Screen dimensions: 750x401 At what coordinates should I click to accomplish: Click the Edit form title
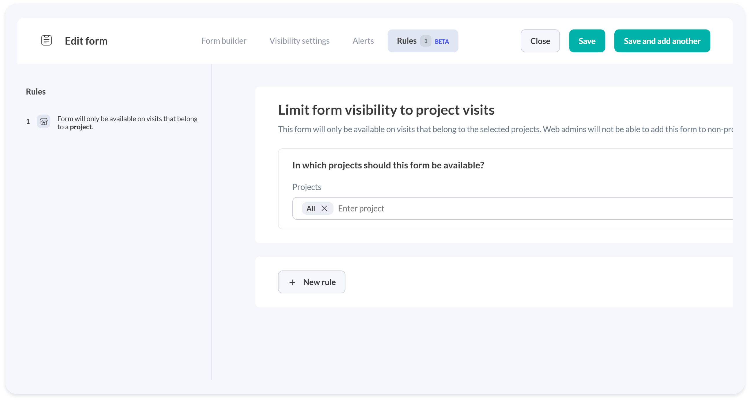pos(86,41)
